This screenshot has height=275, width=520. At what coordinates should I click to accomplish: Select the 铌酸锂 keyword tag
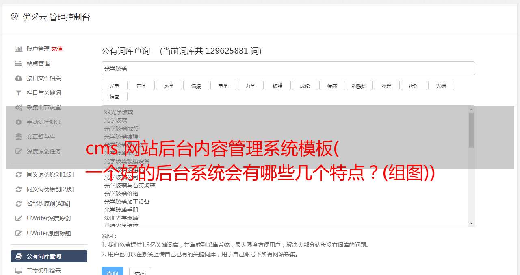pos(360,85)
